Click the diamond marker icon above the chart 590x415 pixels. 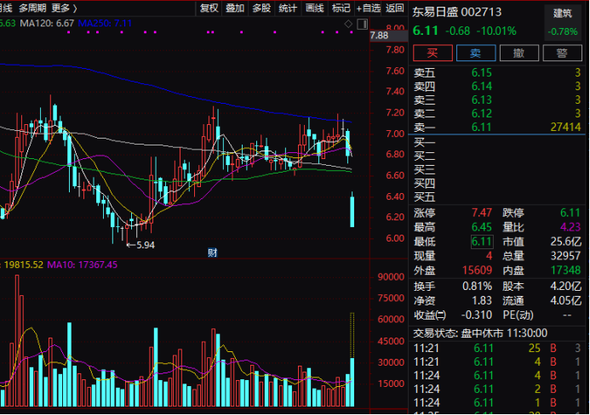pyautogui.click(x=348, y=23)
